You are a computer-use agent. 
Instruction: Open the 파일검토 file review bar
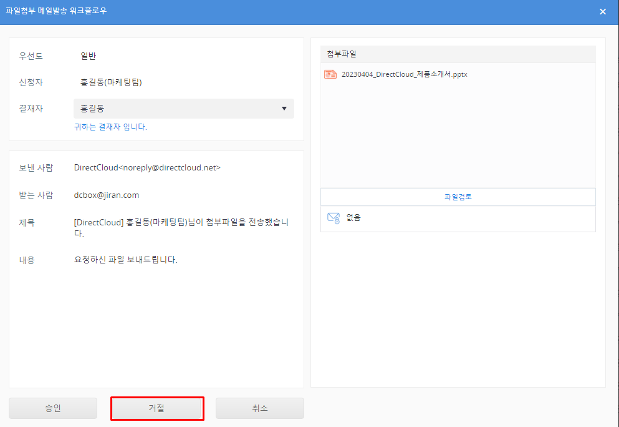(458, 197)
